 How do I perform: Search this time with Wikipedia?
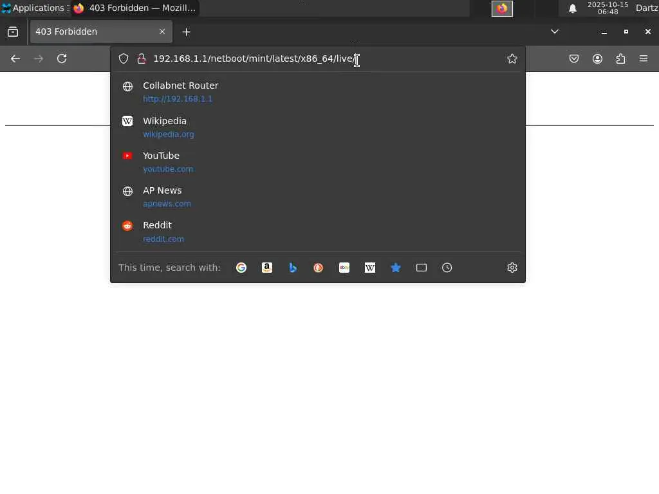click(370, 268)
